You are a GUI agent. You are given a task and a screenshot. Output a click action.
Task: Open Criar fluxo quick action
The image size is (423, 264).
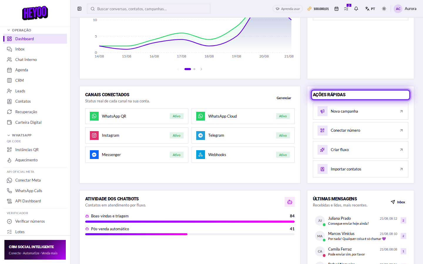(x=360, y=150)
